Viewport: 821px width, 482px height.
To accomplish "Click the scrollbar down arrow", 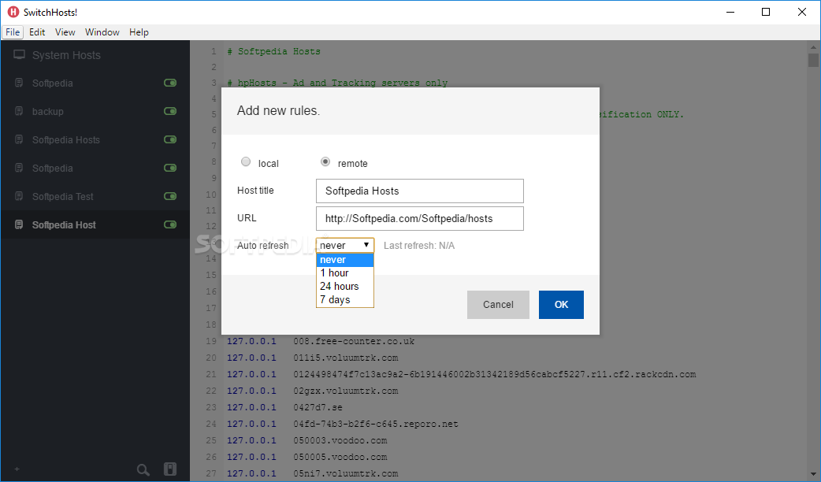I will pyautogui.click(x=812, y=474).
